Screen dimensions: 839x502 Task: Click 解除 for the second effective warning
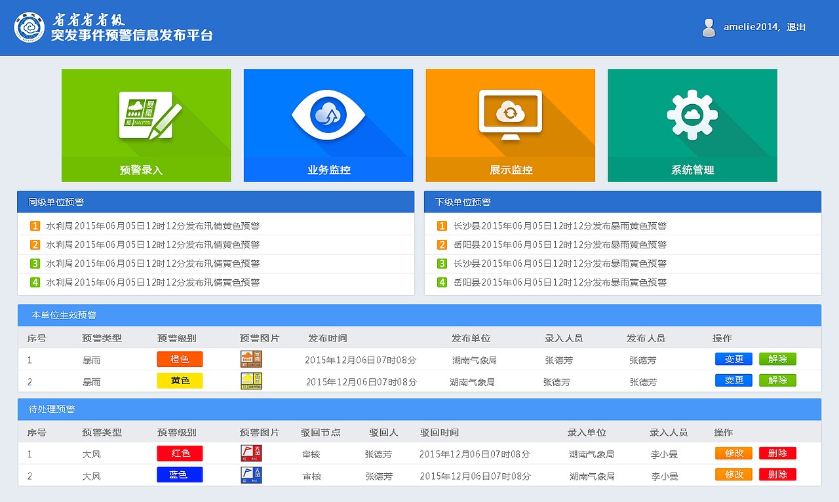pyautogui.click(x=777, y=380)
